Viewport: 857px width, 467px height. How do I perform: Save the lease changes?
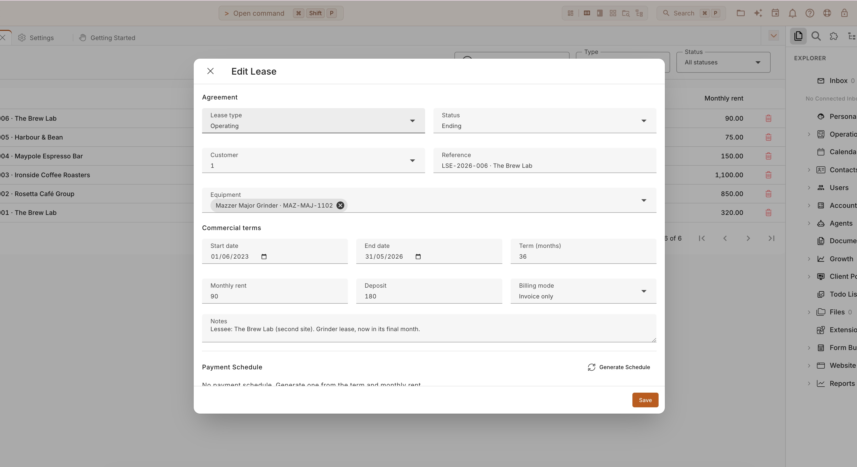(x=645, y=400)
